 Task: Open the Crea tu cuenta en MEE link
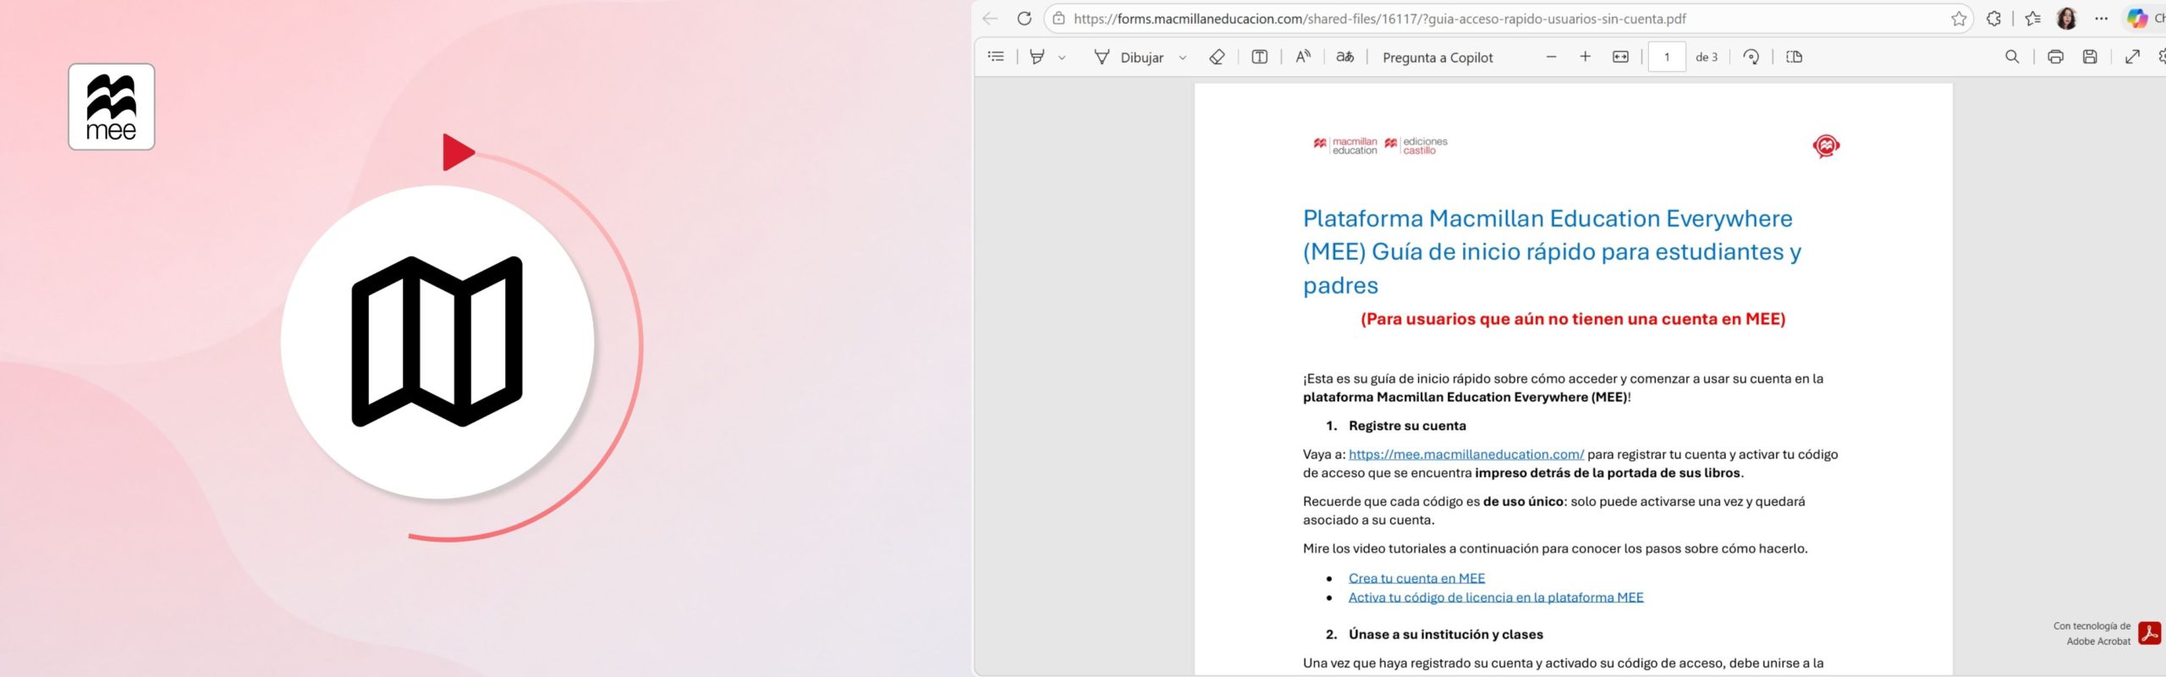pos(1417,578)
